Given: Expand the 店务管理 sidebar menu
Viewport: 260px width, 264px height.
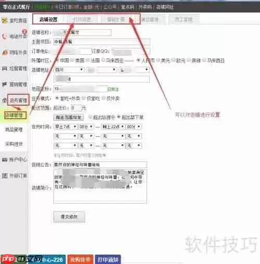Looking at the screenshot, I should (x=18, y=100).
